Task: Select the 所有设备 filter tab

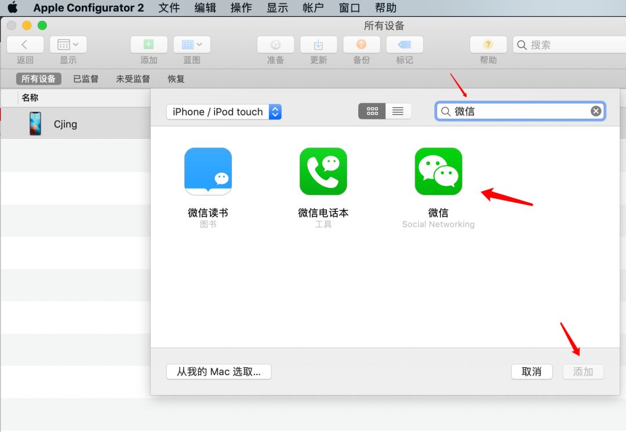Action: 38,79
